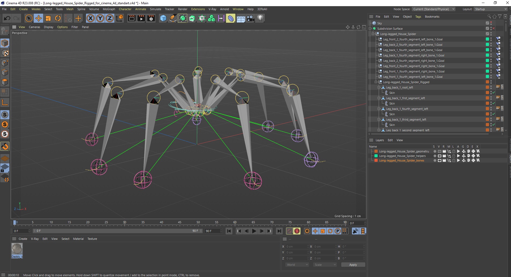Image resolution: width=511 pixels, height=277 pixels.
Task: Play the animation forward
Action: coord(254,231)
